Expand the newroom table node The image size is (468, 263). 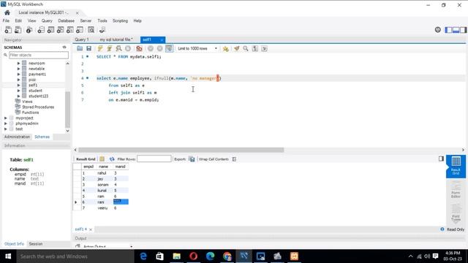click(18, 64)
